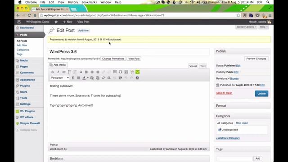Paste from Word
This screenshot has height=162, width=288.
coord(98,78)
